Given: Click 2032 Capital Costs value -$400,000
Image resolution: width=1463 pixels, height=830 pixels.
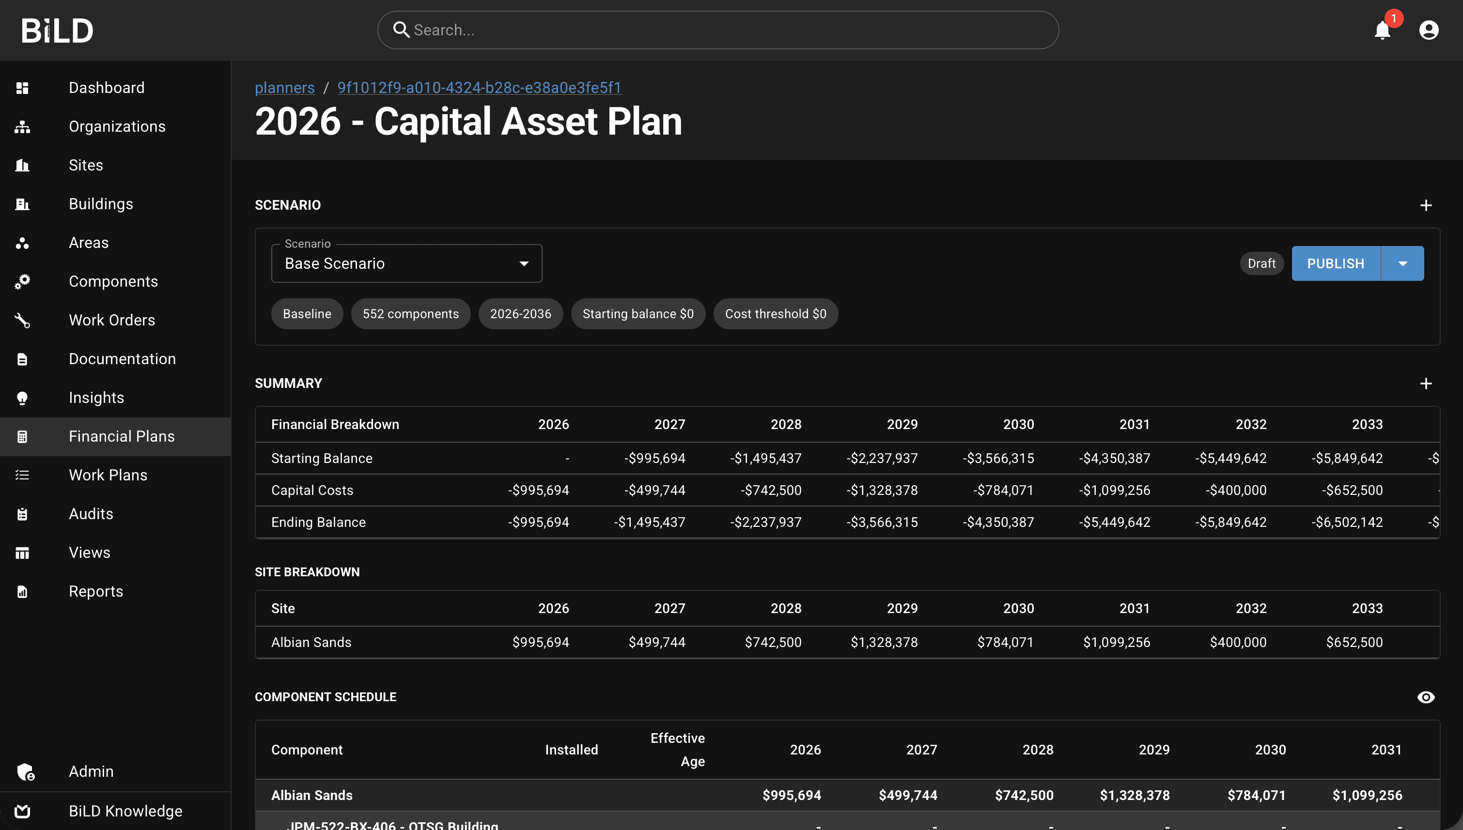Looking at the screenshot, I should [x=1235, y=490].
